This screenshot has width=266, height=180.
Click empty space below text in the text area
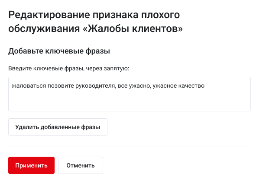(129, 101)
